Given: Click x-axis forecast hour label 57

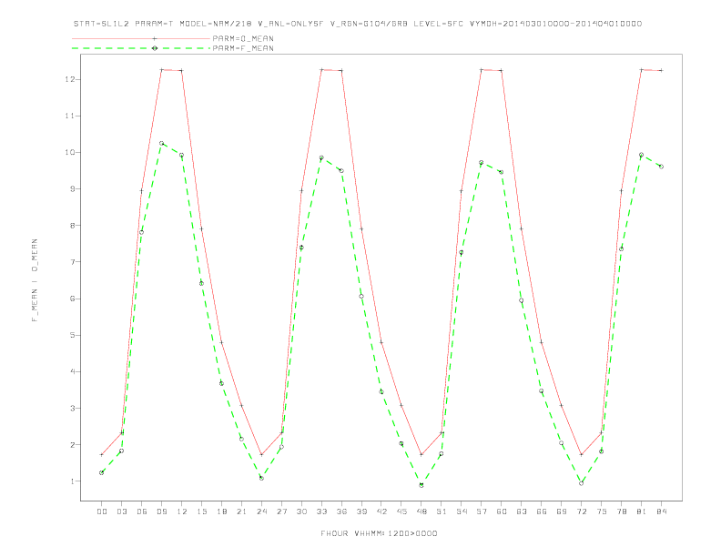Looking at the screenshot, I should coord(482,511).
